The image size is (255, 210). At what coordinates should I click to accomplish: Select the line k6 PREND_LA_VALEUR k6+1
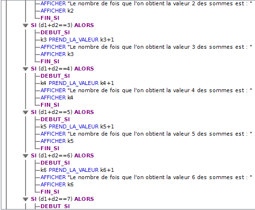coord(77,170)
